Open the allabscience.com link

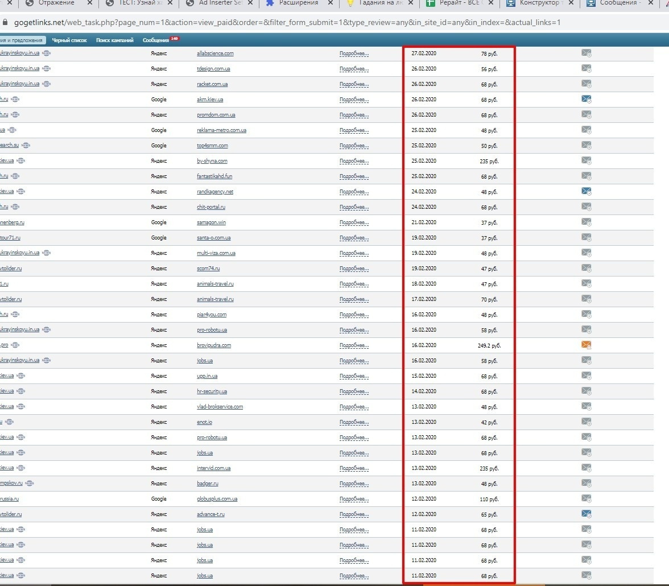[215, 53]
